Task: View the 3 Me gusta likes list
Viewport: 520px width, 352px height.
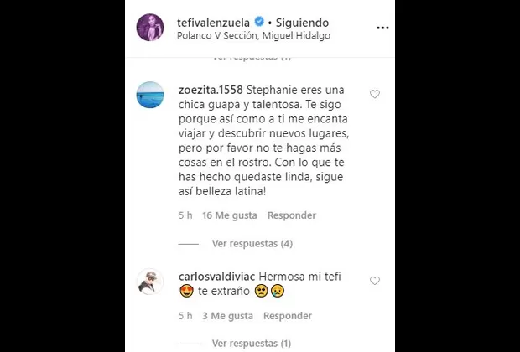Action: [x=228, y=316]
